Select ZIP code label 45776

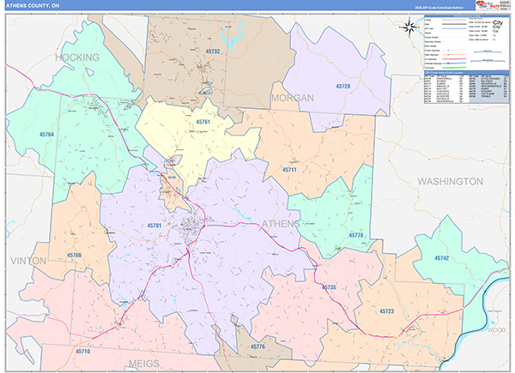point(257,346)
